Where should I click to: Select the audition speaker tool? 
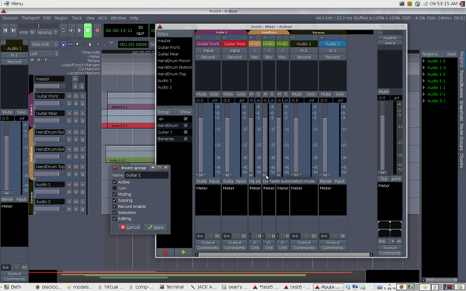pos(98,44)
